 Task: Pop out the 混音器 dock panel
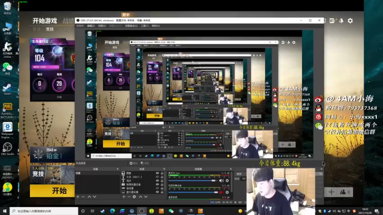tap(231, 169)
